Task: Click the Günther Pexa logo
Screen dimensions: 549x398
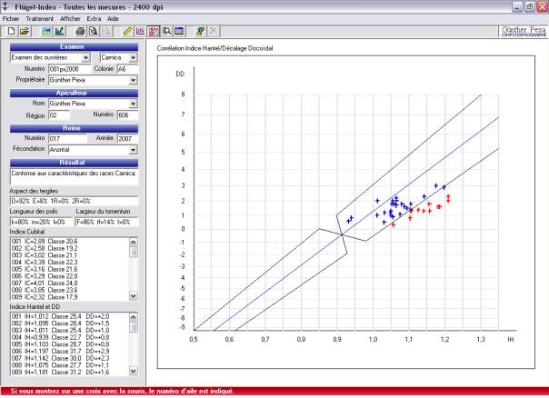Action: point(524,31)
